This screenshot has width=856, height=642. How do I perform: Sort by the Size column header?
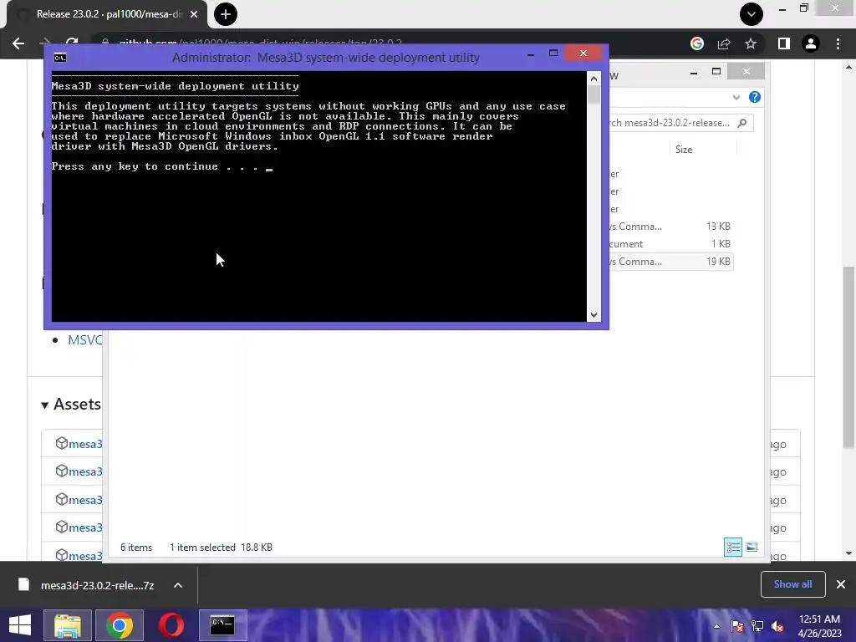click(x=684, y=150)
